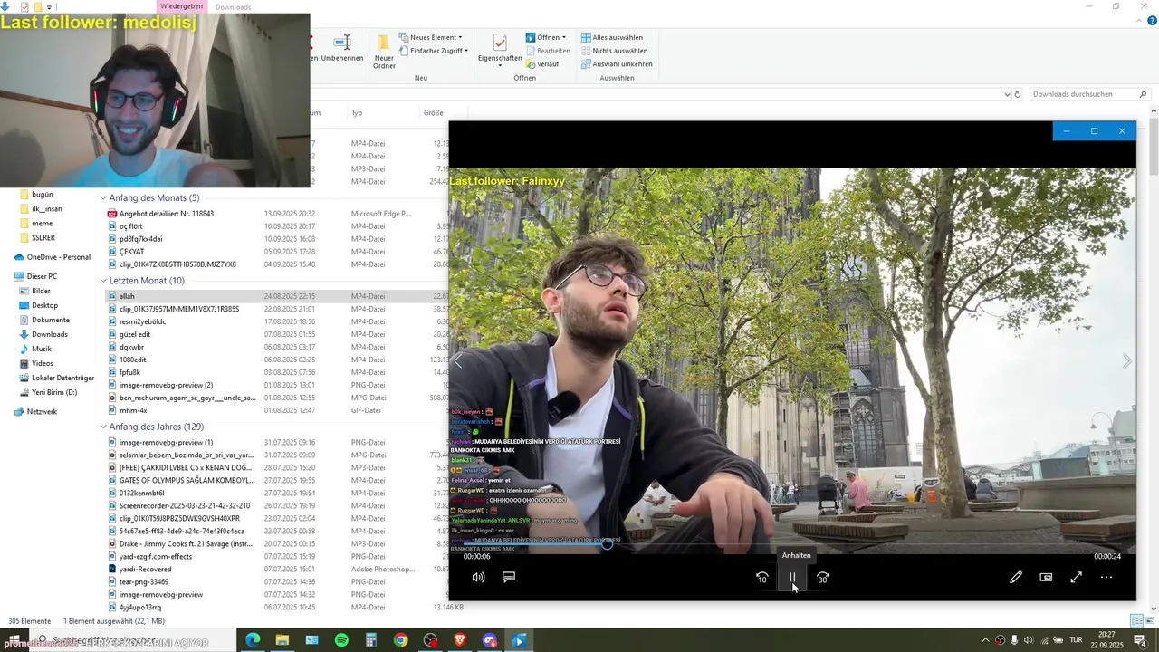Image resolution: width=1159 pixels, height=652 pixels.
Task: Open Bilder in the navigation pane
Action: click(41, 291)
